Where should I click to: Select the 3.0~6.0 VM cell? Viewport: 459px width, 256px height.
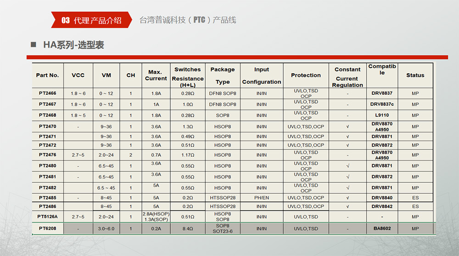(106, 229)
